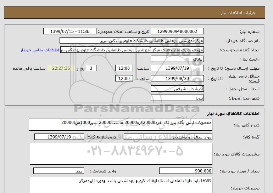
Task: Click the مشخصات کالای مورد نیاز text area
Action: click(121, 154)
